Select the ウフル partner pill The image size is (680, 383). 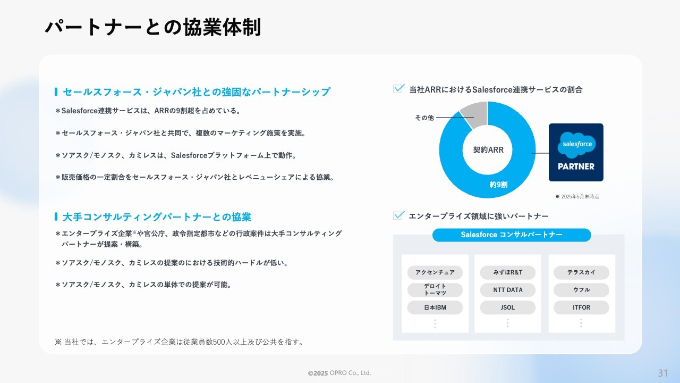(x=581, y=290)
